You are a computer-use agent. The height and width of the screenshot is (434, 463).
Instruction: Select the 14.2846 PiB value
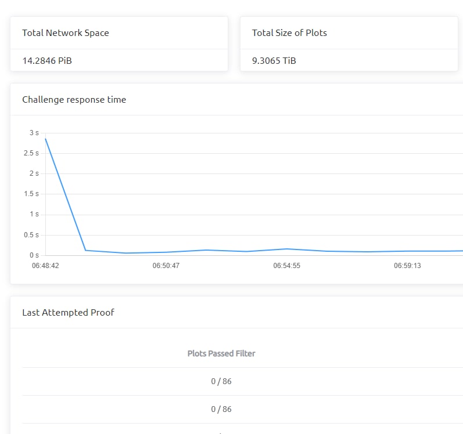click(47, 60)
